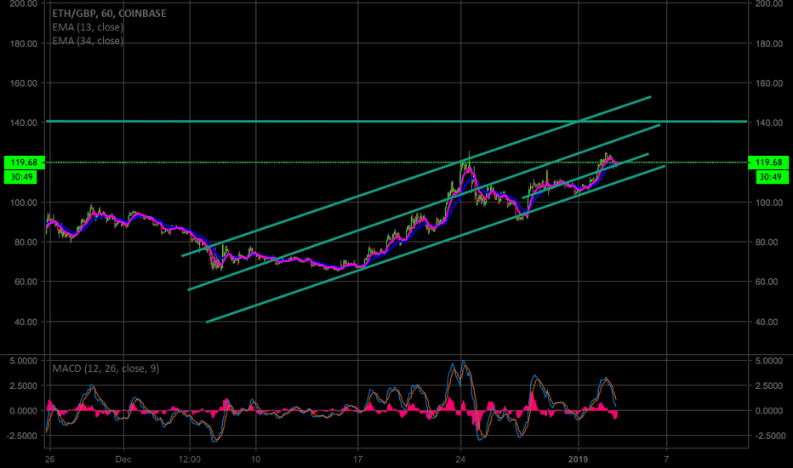Click the 2.5000 label on right MACD axis
Screen dimensions: 793x468
(768, 386)
